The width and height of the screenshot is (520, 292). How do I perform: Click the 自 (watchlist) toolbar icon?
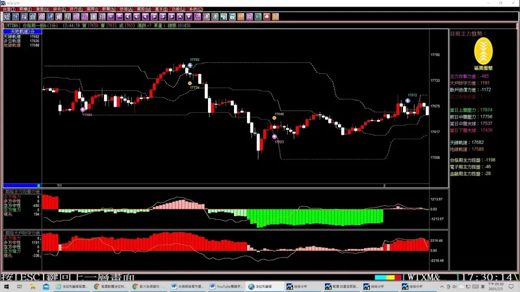pyautogui.click(x=32, y=17)
